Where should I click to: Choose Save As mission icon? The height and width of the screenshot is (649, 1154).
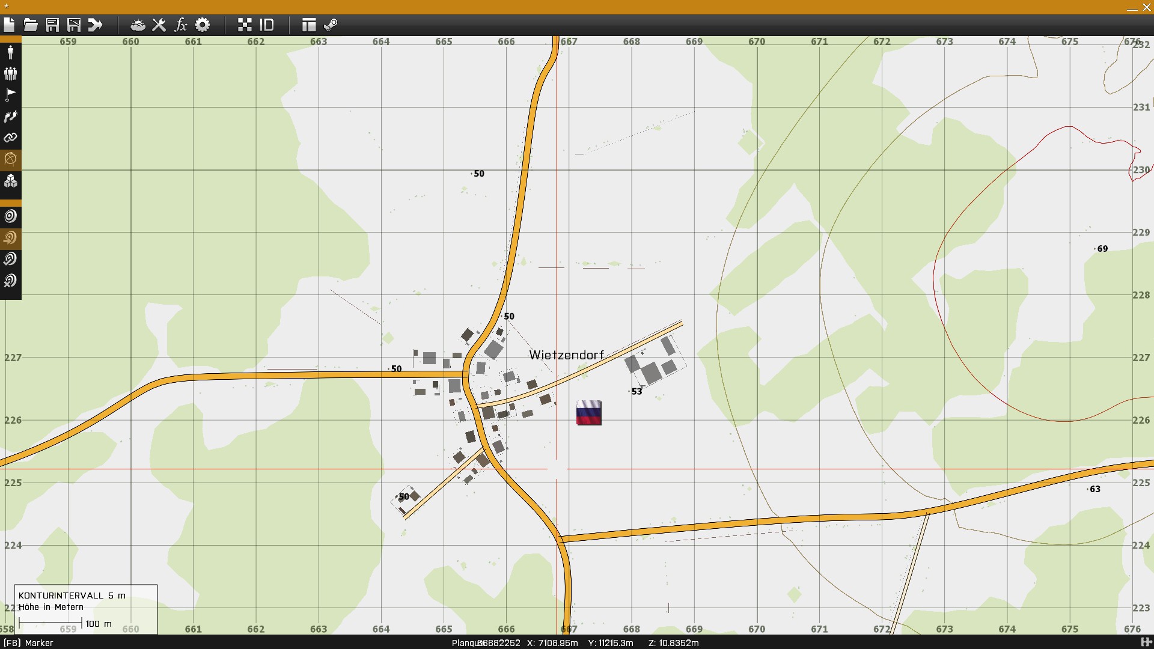point(74,25)
